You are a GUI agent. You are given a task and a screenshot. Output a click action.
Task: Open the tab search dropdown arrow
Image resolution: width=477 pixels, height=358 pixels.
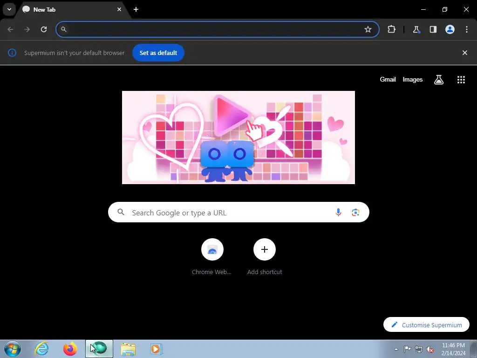click(9, 9)
